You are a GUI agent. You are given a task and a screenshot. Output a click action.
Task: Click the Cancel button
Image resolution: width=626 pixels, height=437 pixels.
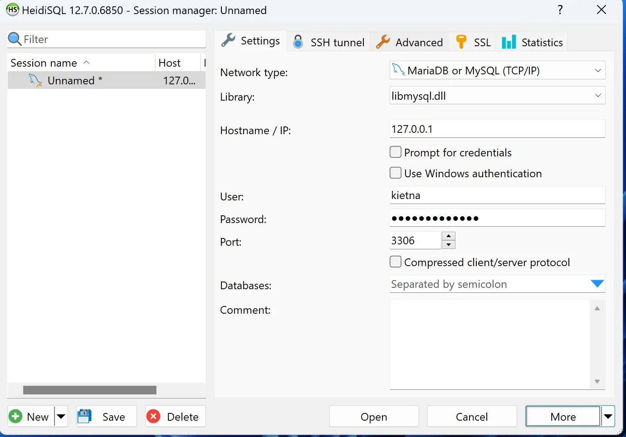tap(472, 416)
